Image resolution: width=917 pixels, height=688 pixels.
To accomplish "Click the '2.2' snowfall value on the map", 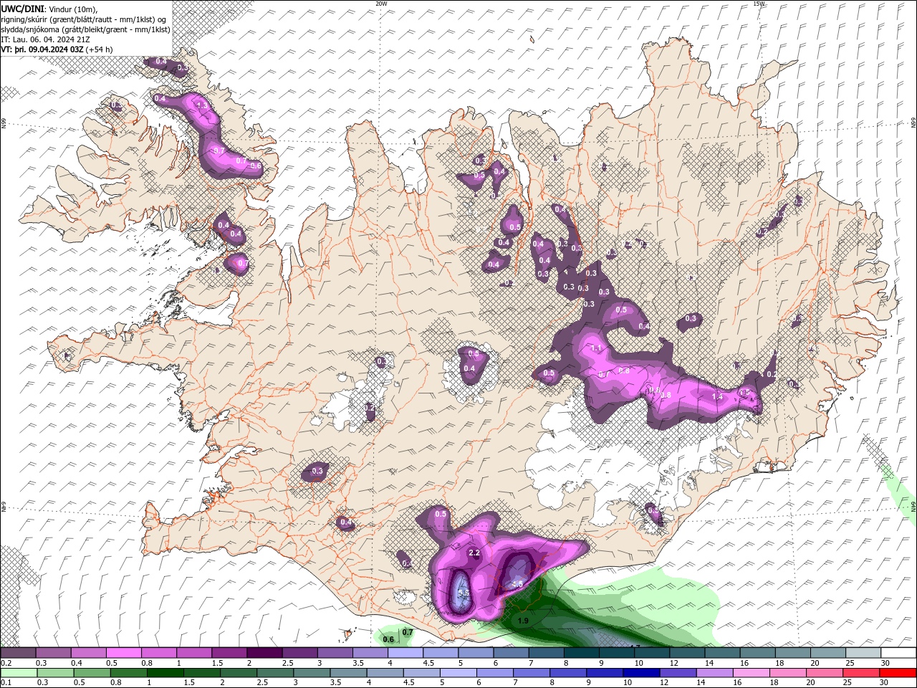I will click(x=474, y=553).
